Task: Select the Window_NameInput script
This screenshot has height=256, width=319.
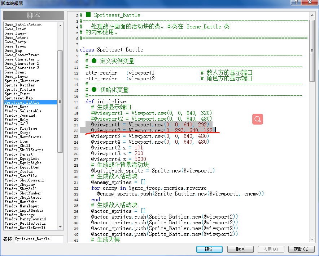Action: (22, 206)
